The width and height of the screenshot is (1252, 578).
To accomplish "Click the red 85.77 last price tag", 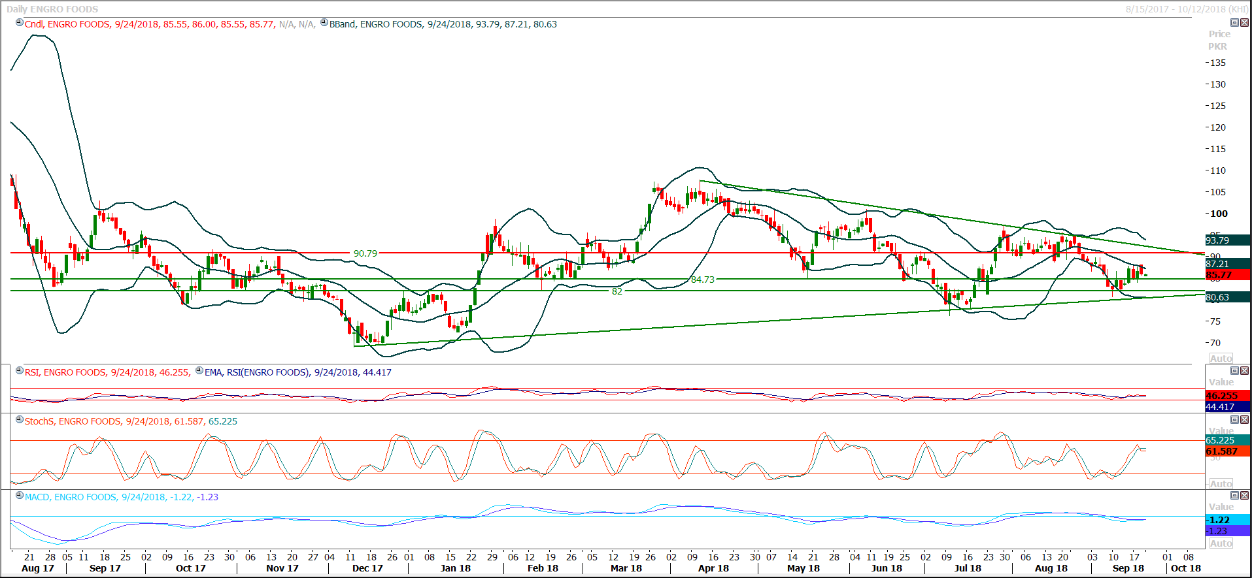I will point(1227,275).
